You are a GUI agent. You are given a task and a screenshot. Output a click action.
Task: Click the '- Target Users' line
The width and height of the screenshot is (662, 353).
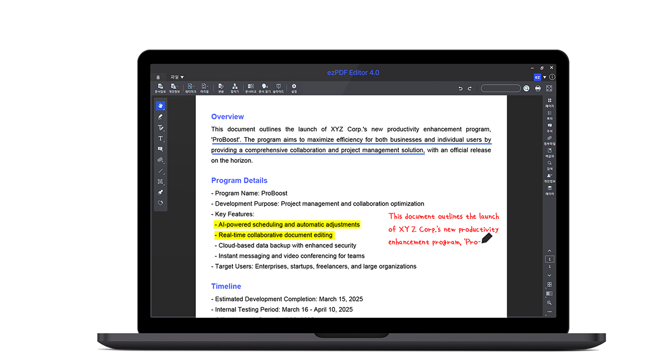pyautogui.click(x=314, y=266)
